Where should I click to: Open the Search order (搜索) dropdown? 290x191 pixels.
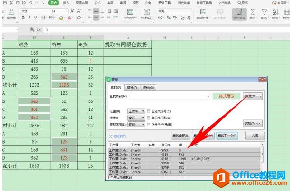(x=136, y=118)
